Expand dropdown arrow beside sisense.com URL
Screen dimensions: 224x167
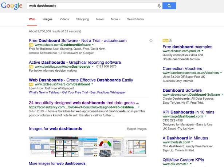pyautogui.click(x=222, y=94)
